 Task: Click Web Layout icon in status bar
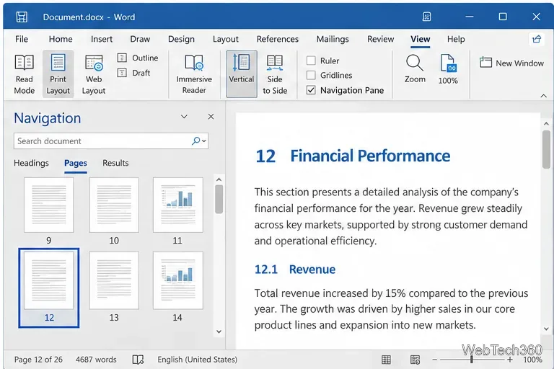pyautogui.click(x=415, y=360)
